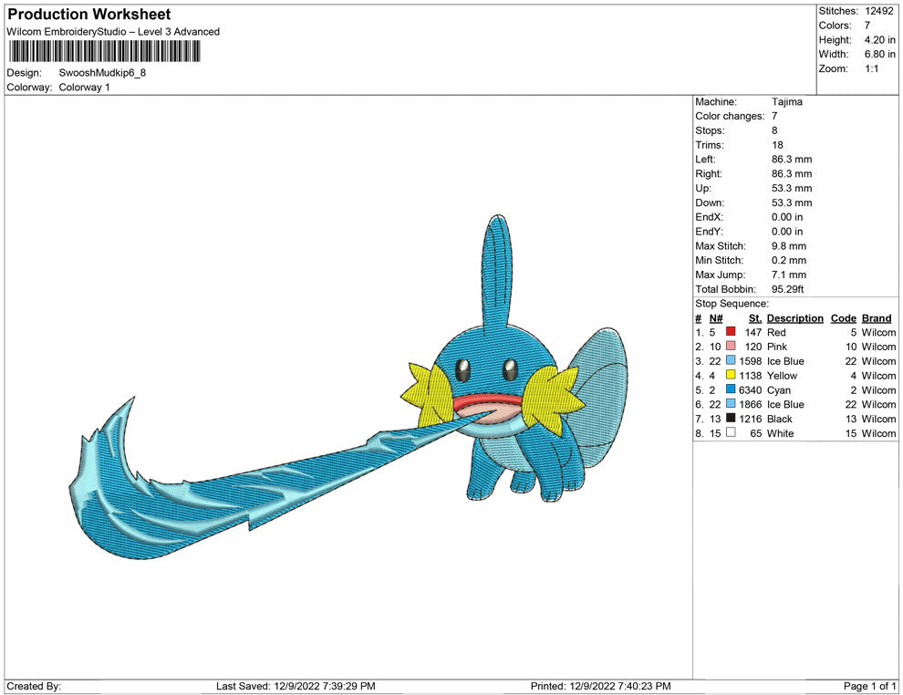Click the Red color swatch in stop sequence
The height and width of the screenshot is (695, 903).
[731, 332]
